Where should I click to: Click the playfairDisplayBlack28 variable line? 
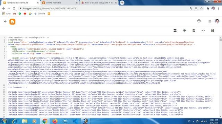111,96
